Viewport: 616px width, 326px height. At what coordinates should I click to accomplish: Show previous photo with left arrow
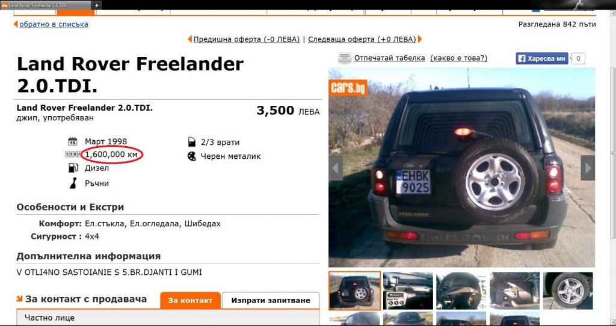[x=336, y=168]
